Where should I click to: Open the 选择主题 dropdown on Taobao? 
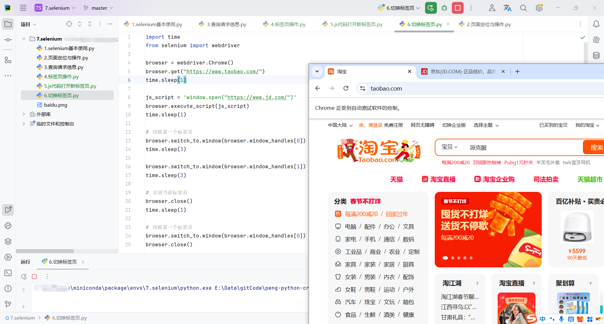486,125
